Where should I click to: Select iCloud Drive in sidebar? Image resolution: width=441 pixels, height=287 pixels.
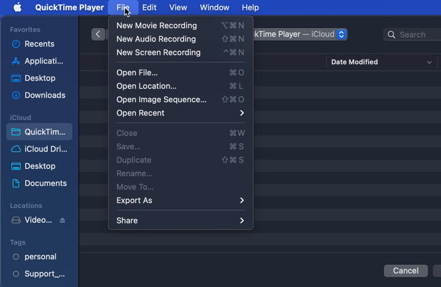[x=39, y=149]
